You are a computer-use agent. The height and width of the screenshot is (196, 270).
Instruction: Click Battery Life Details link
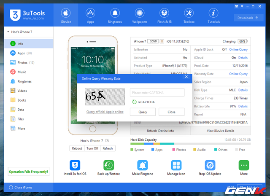pyautogui.click(x=243, y=106)
